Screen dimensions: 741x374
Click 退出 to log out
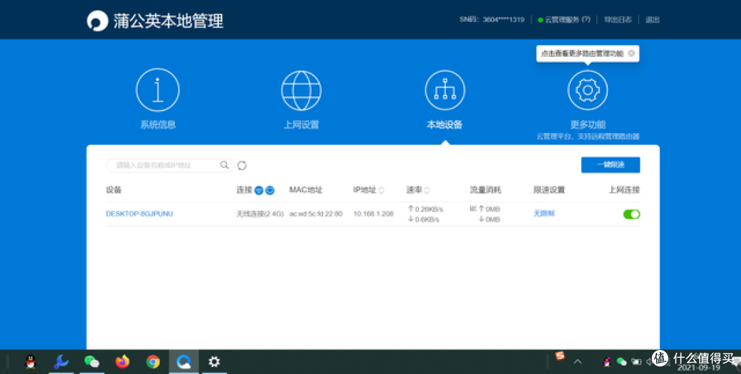(652, 20)
